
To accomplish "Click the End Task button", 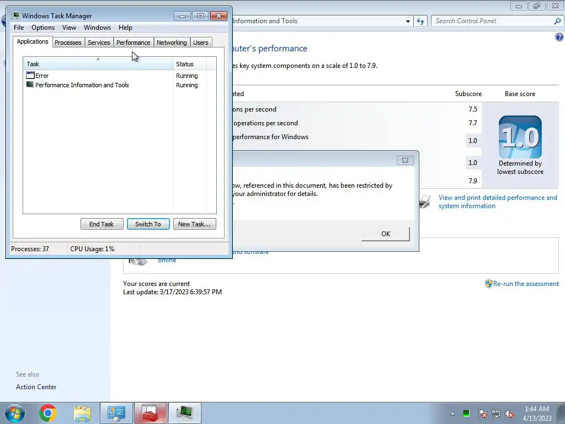I will pyautogui.click(x=102, y=224).
